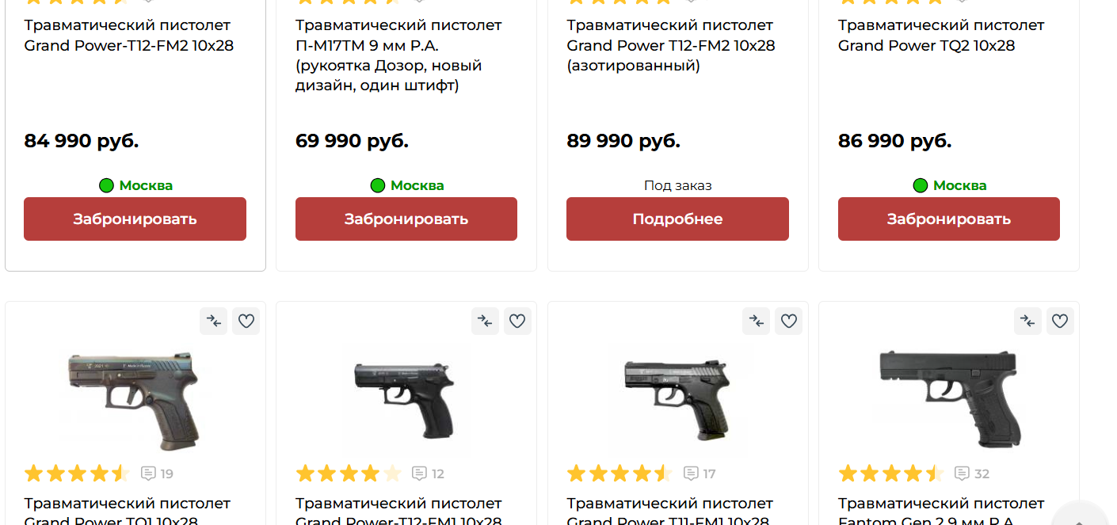Click compare icon on Grand Power-T12-FM1 card
This screenshot has width=1117, height=525.
pos(485,321)
